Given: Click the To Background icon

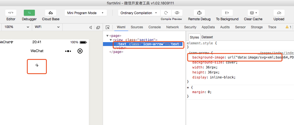Looking at the screenshot, I should click(227, 13).
